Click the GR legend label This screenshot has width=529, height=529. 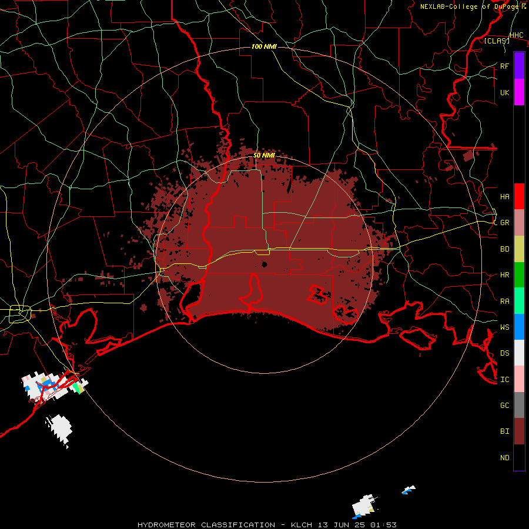tap(505, 223)
